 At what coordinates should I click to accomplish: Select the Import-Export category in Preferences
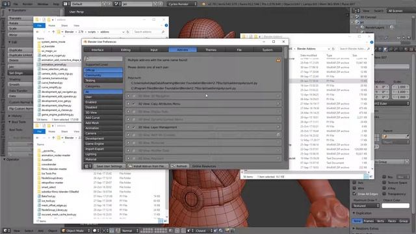[103, 149]
